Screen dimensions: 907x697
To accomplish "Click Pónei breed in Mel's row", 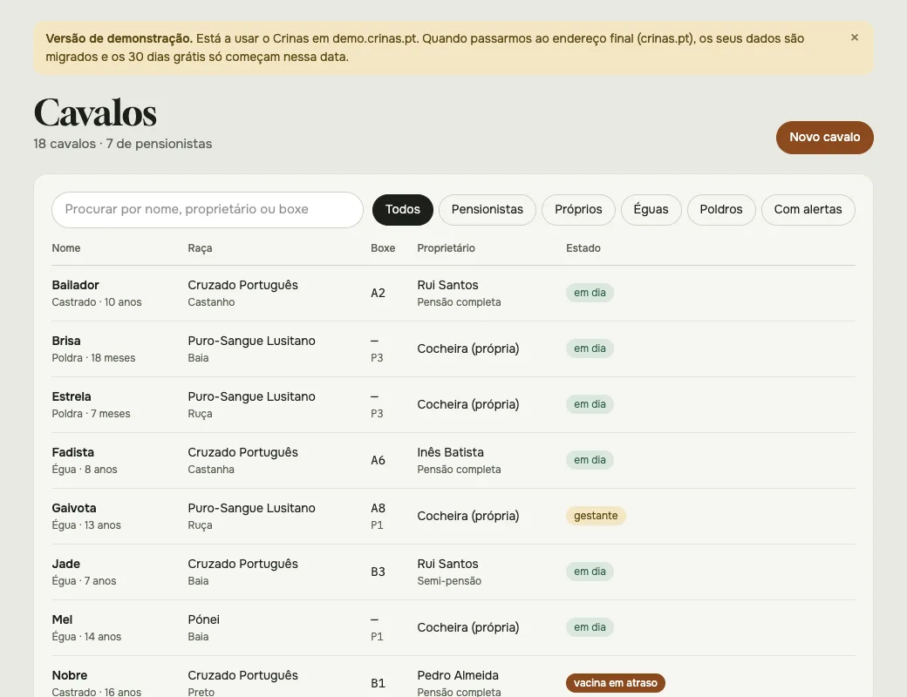I will (x=203, y=619).
